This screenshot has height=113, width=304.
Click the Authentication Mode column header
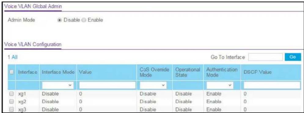pos(222,72)
